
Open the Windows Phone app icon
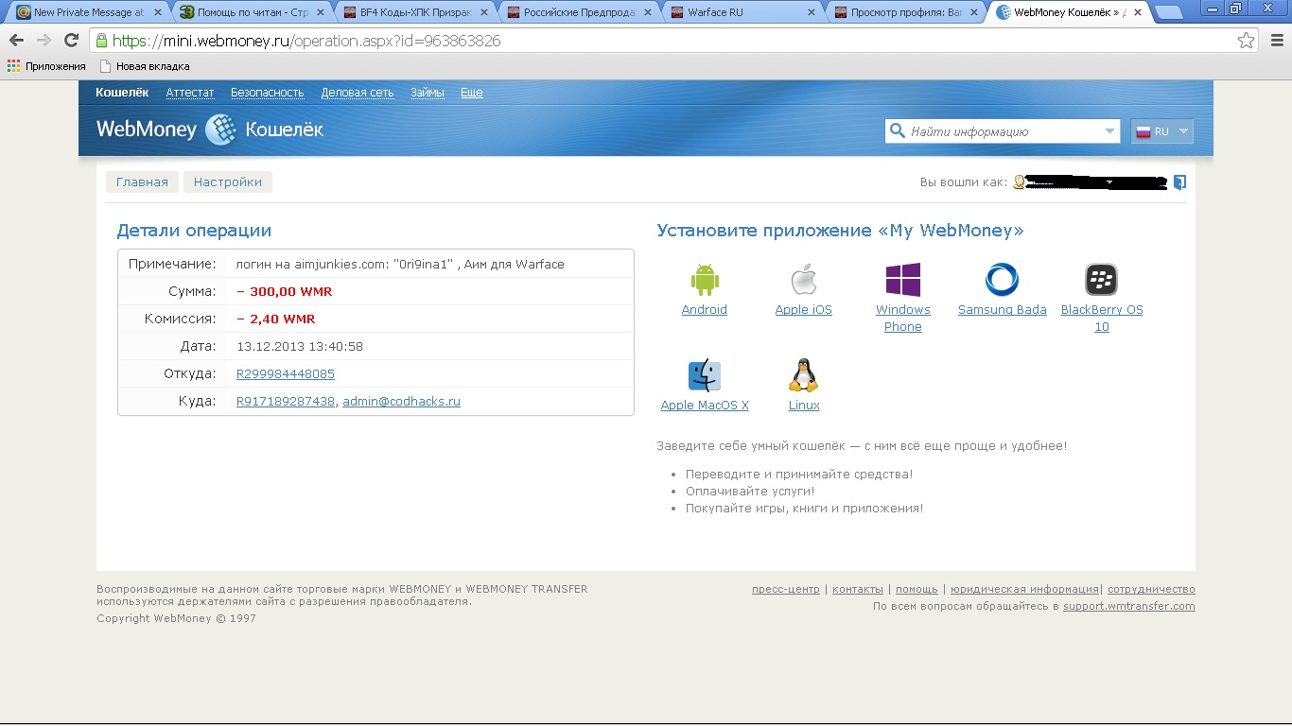(x=903, y=280)
